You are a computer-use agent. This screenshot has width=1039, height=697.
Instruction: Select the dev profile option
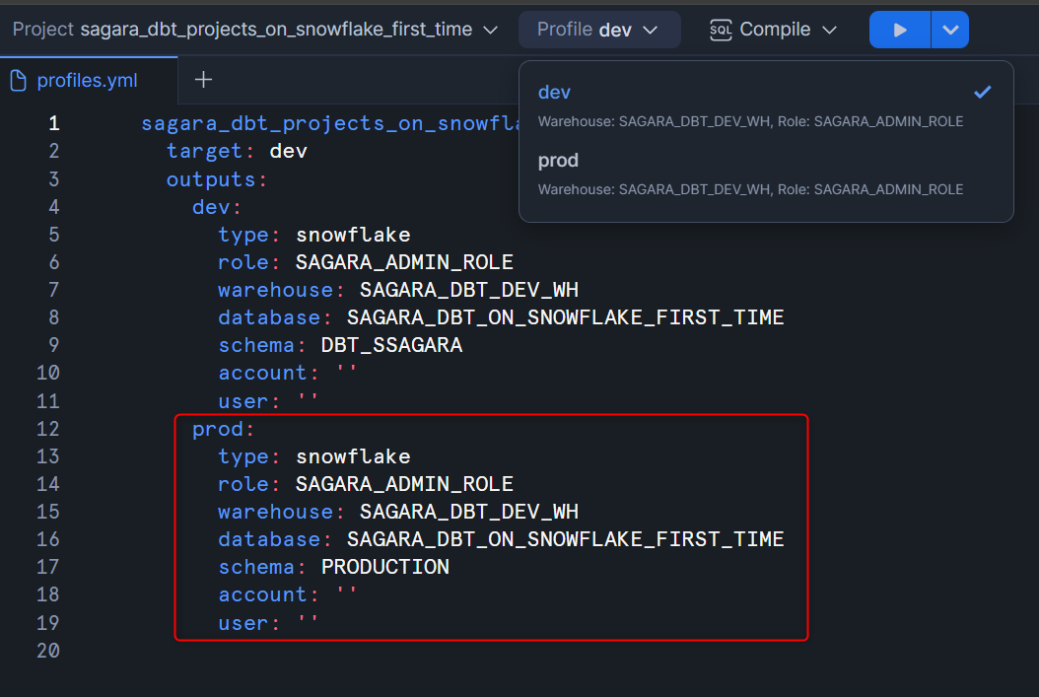766,106
